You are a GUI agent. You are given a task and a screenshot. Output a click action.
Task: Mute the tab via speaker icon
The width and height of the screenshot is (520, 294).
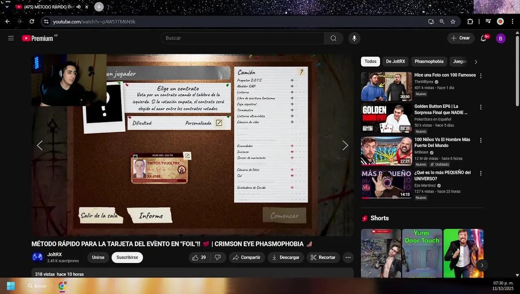(x=78, y=7)
